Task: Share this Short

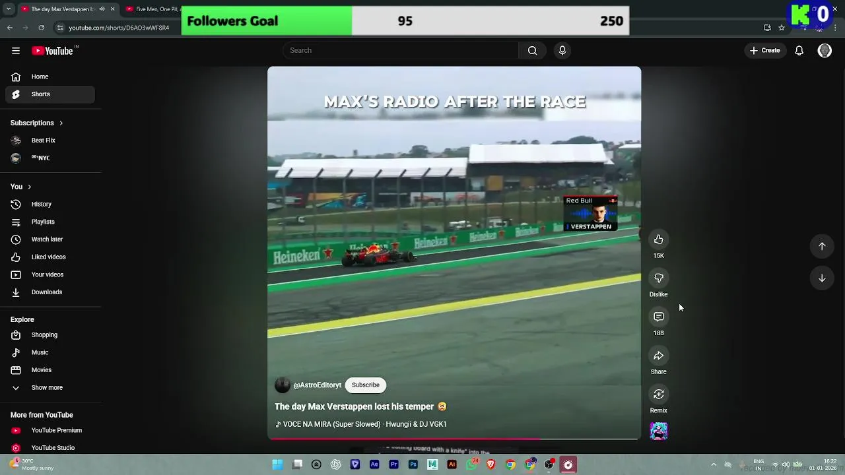Action: (659, 356)
